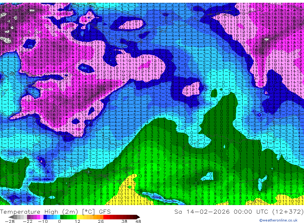Pick the bright red 26 swatch in the legend
The image size is (304, 223).
pos(105,217)
